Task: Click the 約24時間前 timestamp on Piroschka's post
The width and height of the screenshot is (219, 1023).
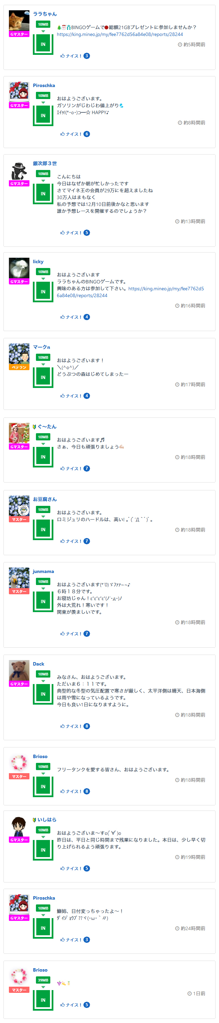Action: [x=191, y=928]
